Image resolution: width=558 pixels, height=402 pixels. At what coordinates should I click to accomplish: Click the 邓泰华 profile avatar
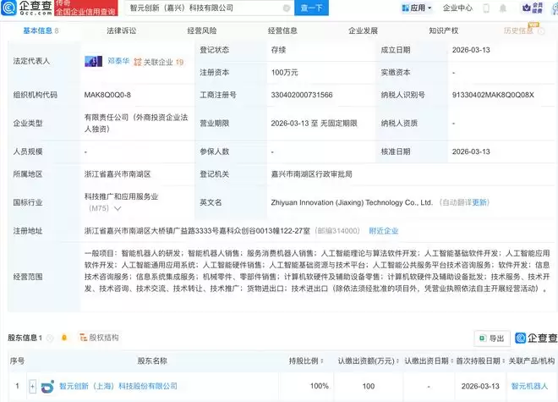coord(91,62)
